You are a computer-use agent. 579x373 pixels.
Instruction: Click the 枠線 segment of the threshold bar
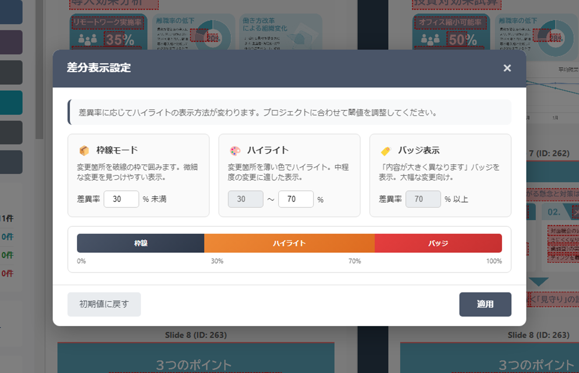click(x=140, y=243)
